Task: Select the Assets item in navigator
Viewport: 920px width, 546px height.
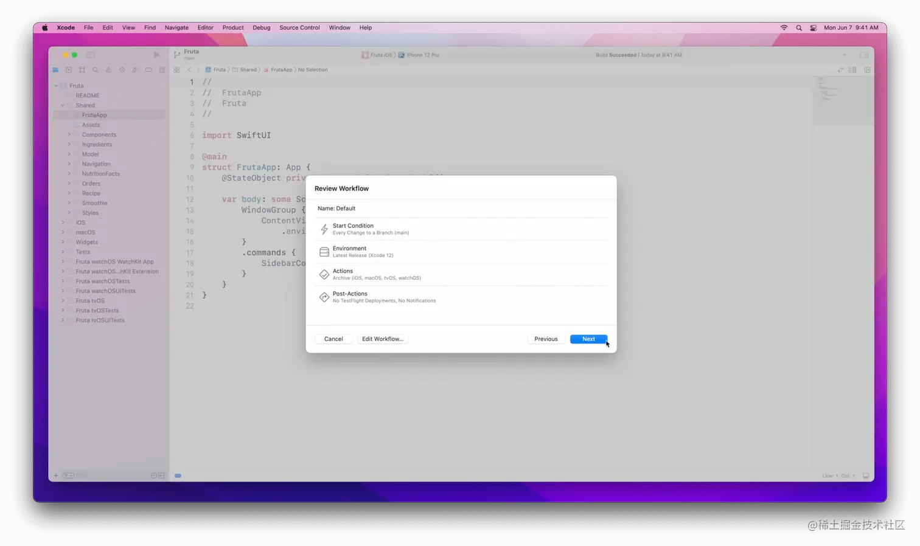Action: tap(91, 125)
